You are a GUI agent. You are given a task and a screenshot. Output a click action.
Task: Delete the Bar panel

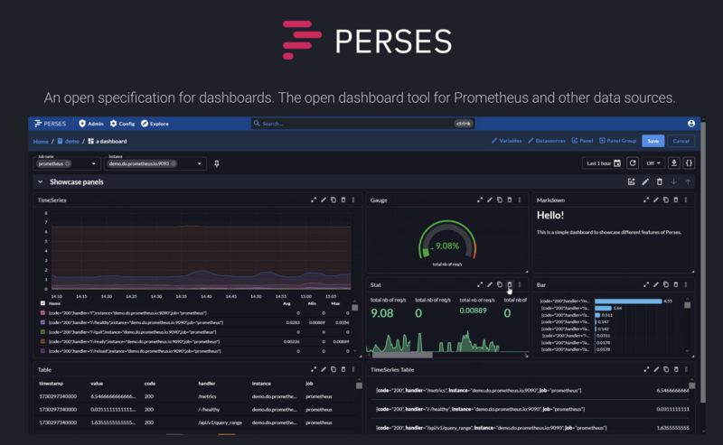(676, 284)
